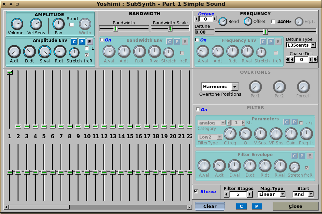Click the Bend knob in Frequency

coord(223,21)
